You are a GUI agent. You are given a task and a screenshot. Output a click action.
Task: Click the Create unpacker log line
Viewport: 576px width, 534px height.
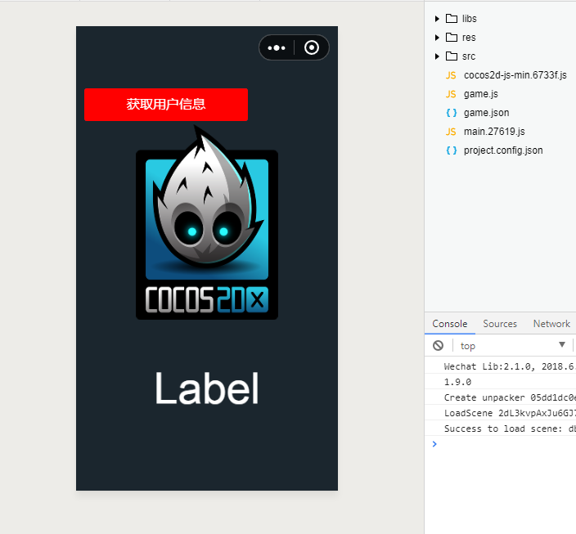(501, 397)
